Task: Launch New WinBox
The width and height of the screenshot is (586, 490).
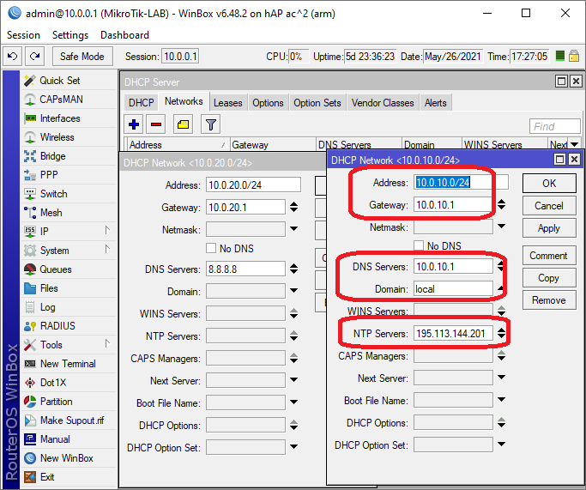Action: tap(69, 458)
